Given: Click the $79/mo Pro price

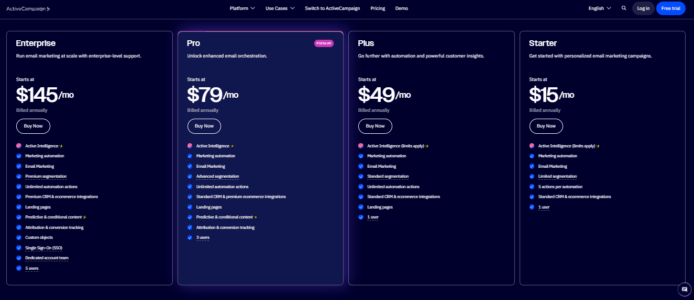Looking at the screenshot, I should click(213, 95).
